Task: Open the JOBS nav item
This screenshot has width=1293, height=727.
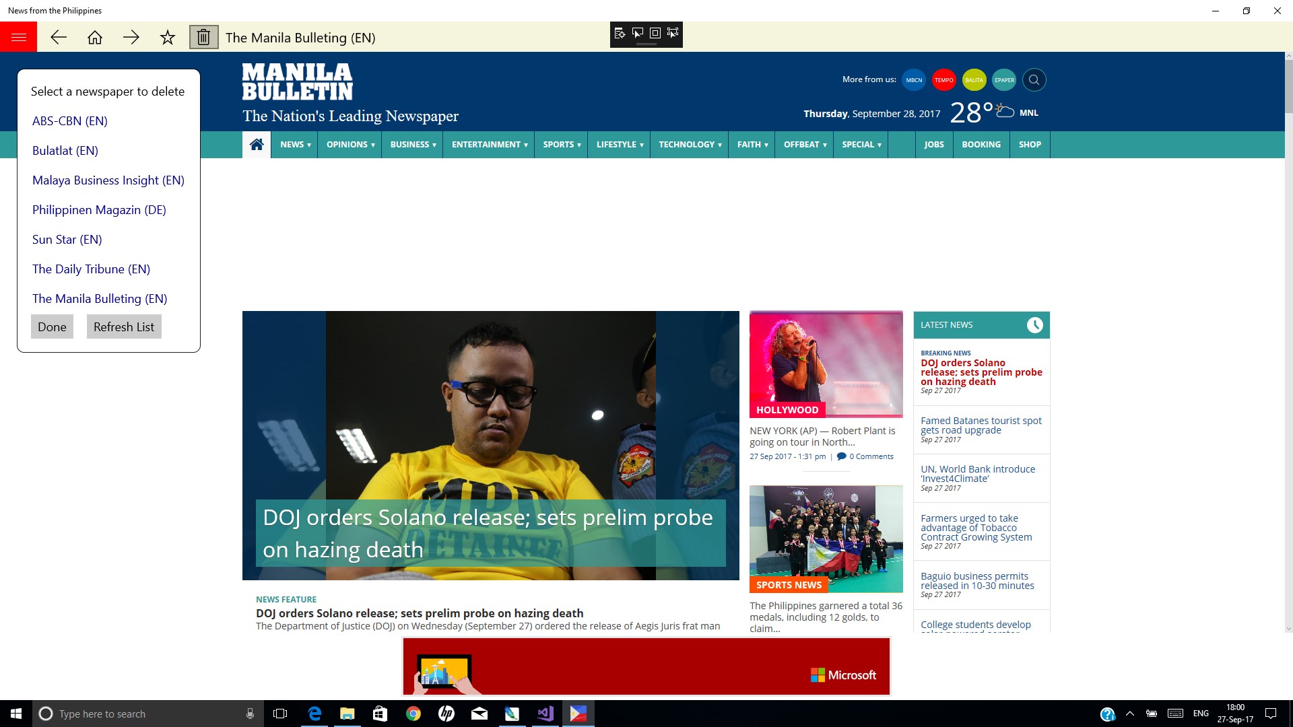Action: tap(933, 144)
